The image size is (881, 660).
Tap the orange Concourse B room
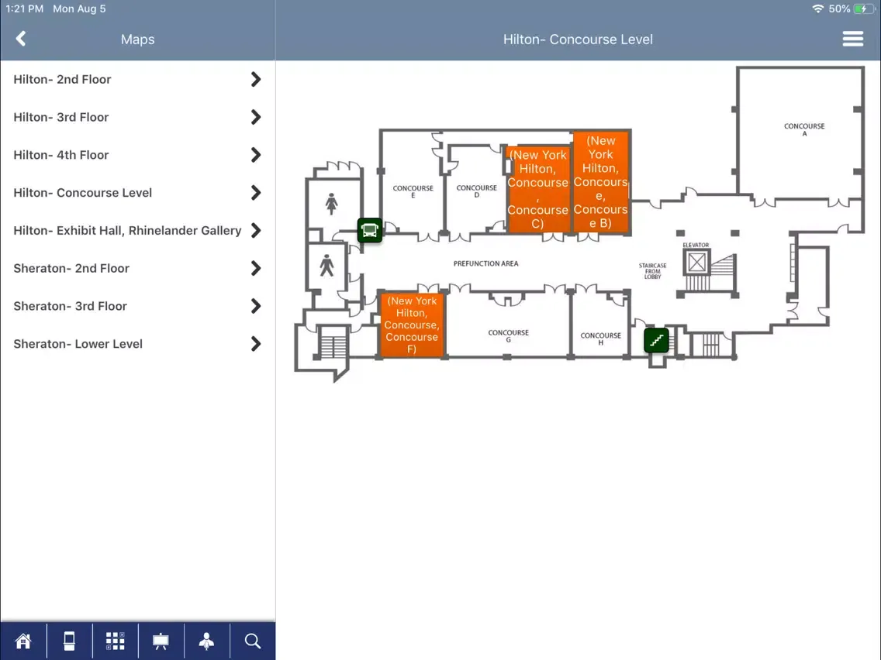600,182
